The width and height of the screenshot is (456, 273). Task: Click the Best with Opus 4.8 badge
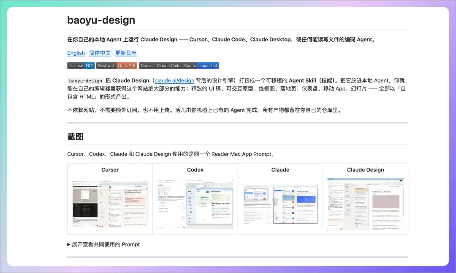tap(117, 66)
